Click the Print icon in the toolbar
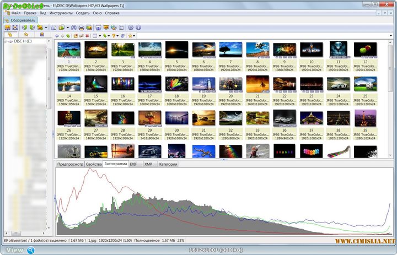 (81, 27)
